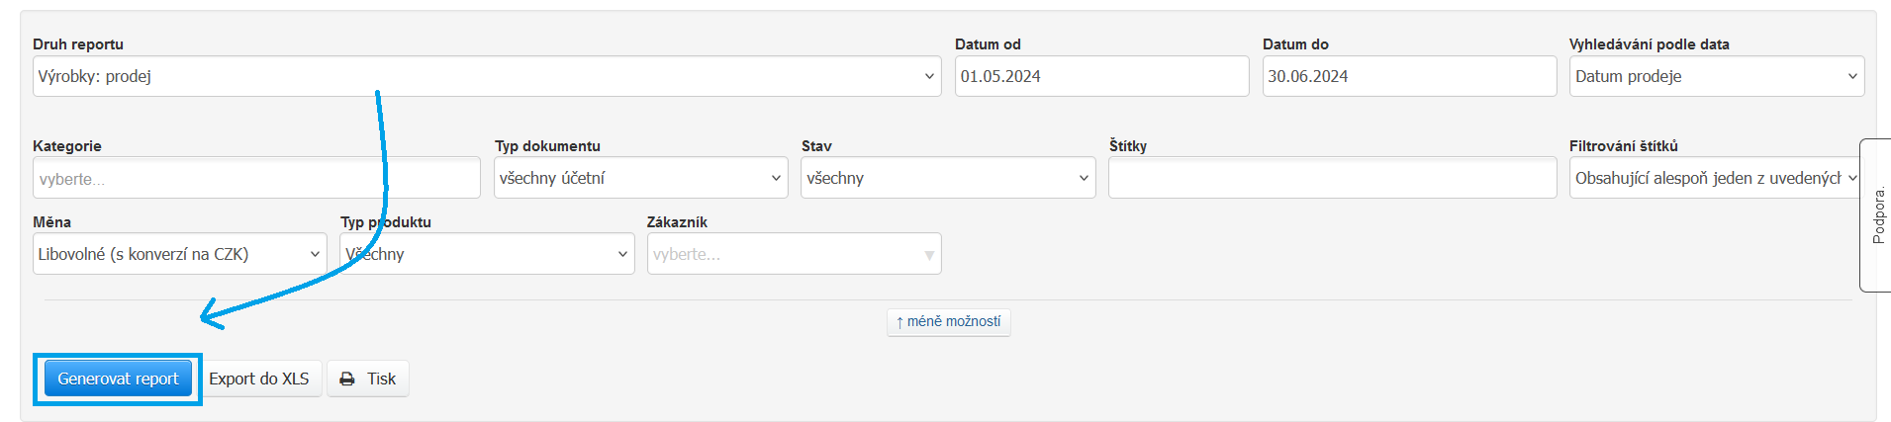The height and width of the screenshot is (422, 1891).
Task: Click the Datum od date field
Action: tap(1100, 76)
